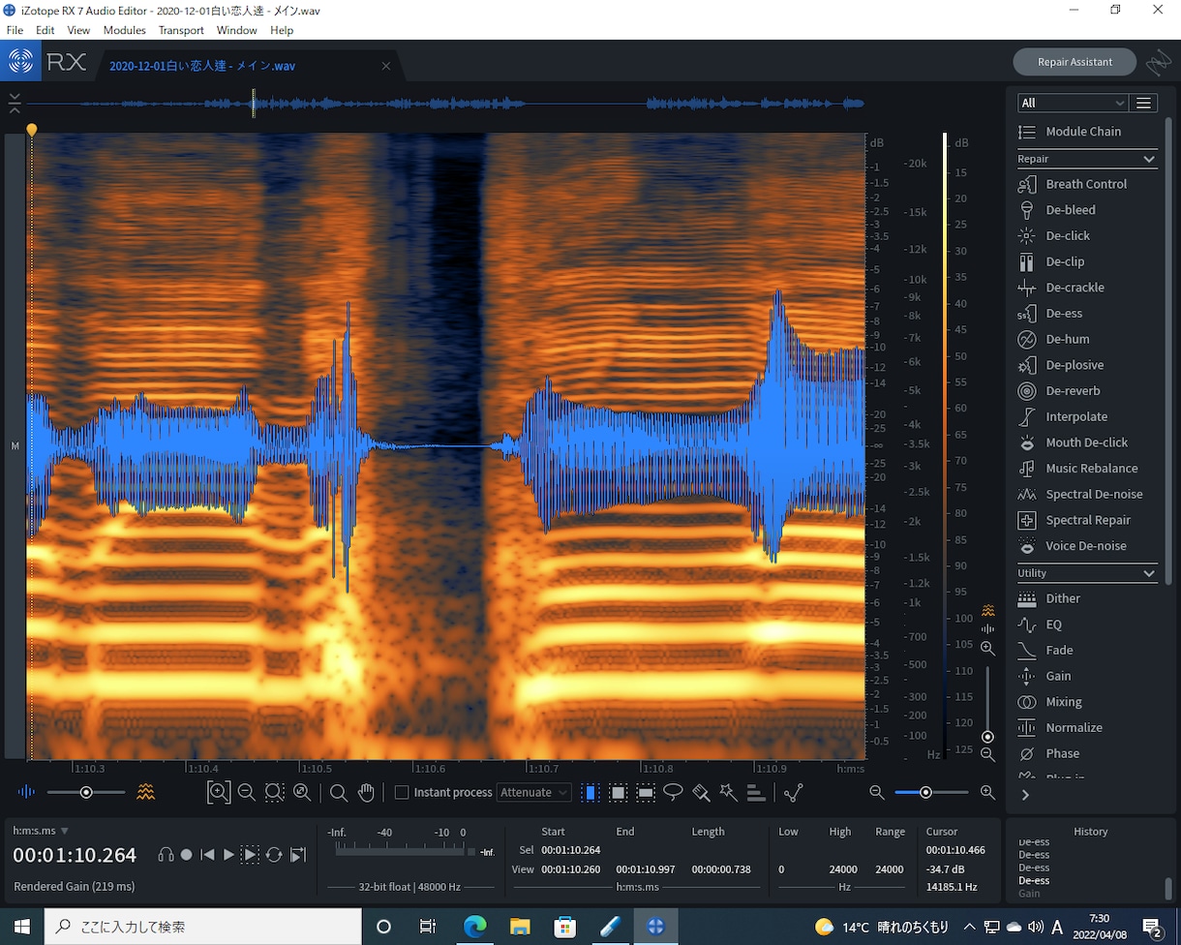Open the De-hum repair module
The image size is (1181, 945).
(x=1053, y=339)
